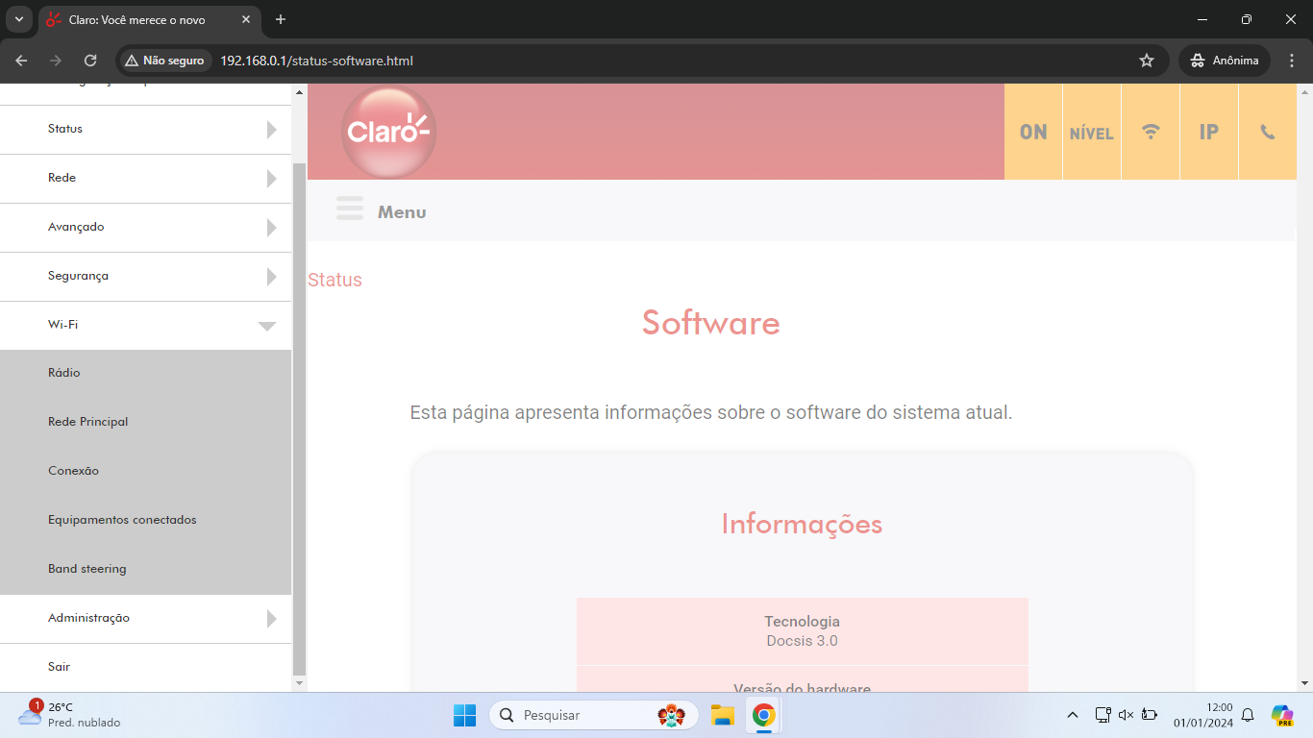Click the ON status indicator
This screenshot has height=738, width=1313.
click(x=1033, y=132)
